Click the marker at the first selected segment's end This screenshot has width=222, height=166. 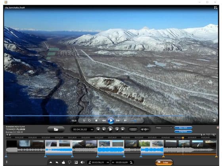(x=72, y=157)
